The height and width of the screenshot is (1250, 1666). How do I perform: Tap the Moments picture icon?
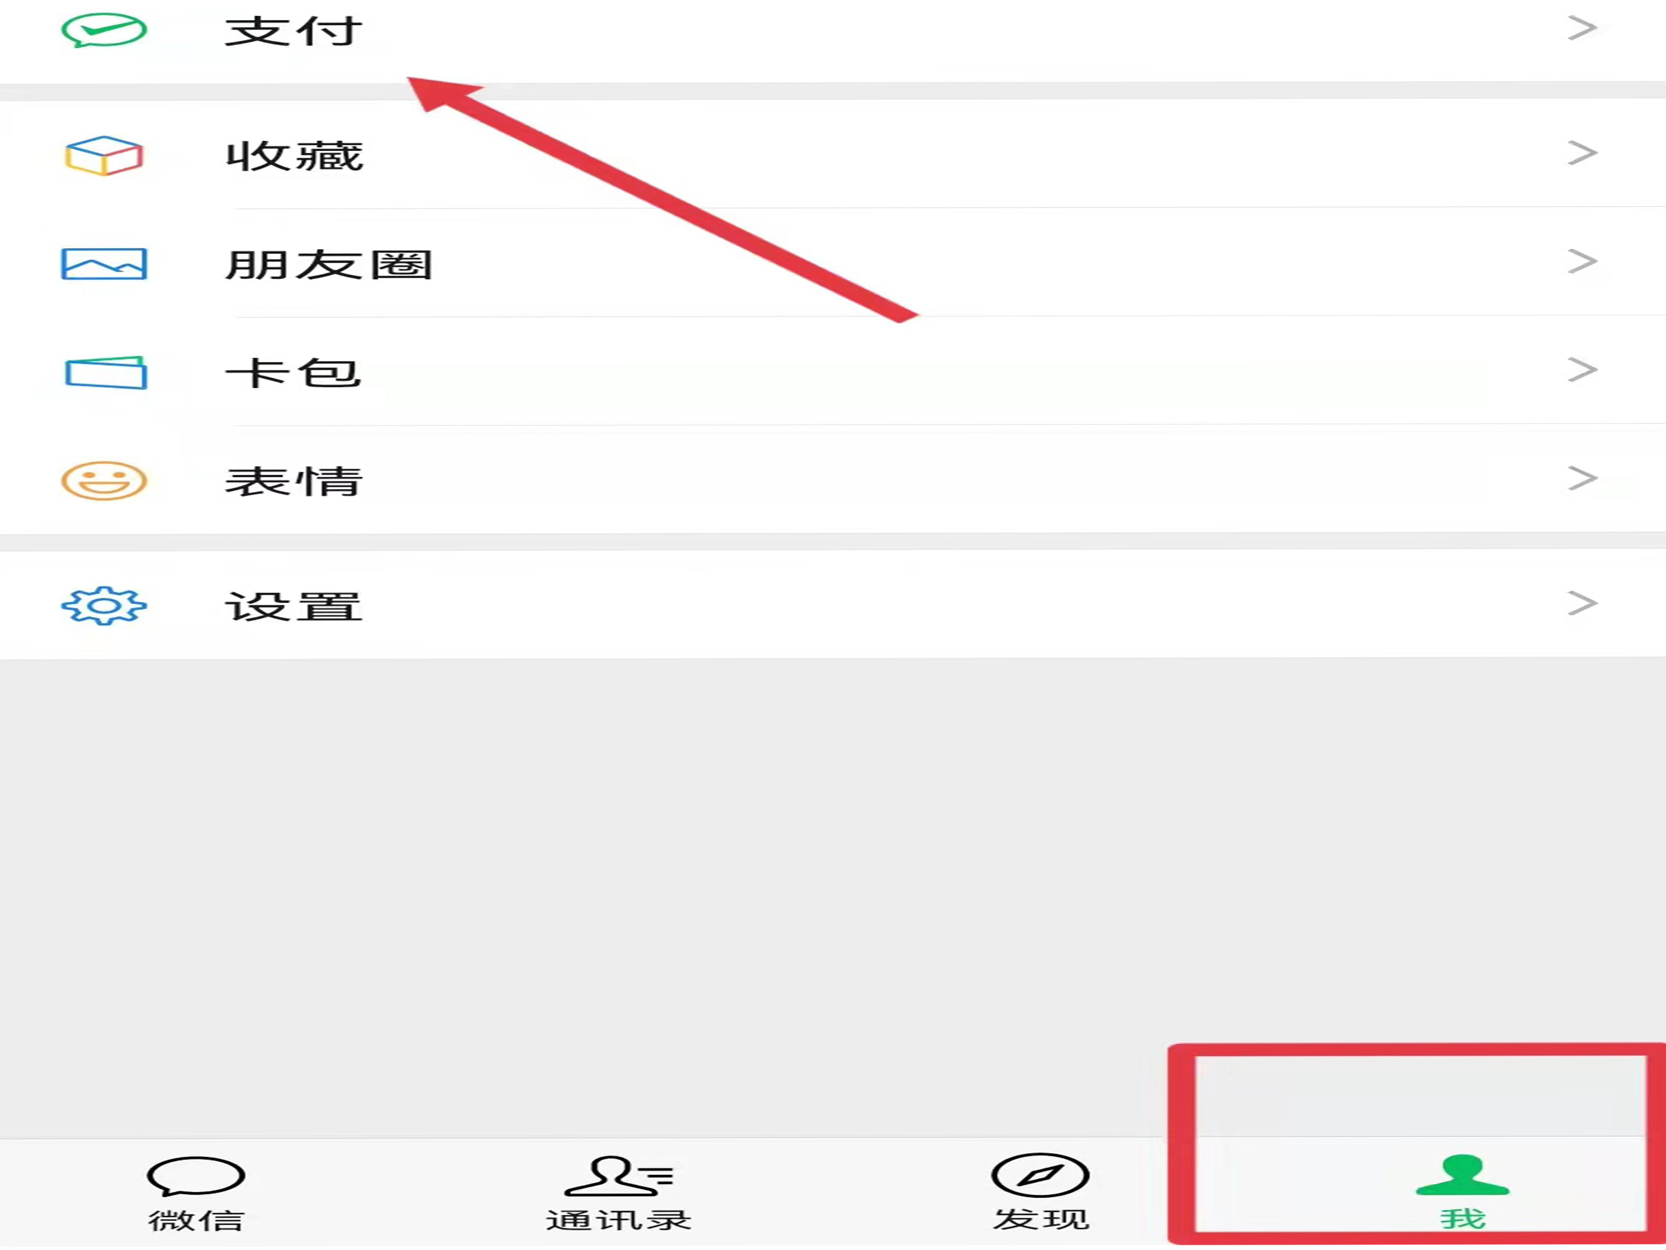(x=104, y=264)
